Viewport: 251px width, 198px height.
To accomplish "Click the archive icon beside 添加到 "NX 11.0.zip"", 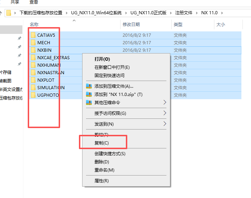I will [89, 94].
